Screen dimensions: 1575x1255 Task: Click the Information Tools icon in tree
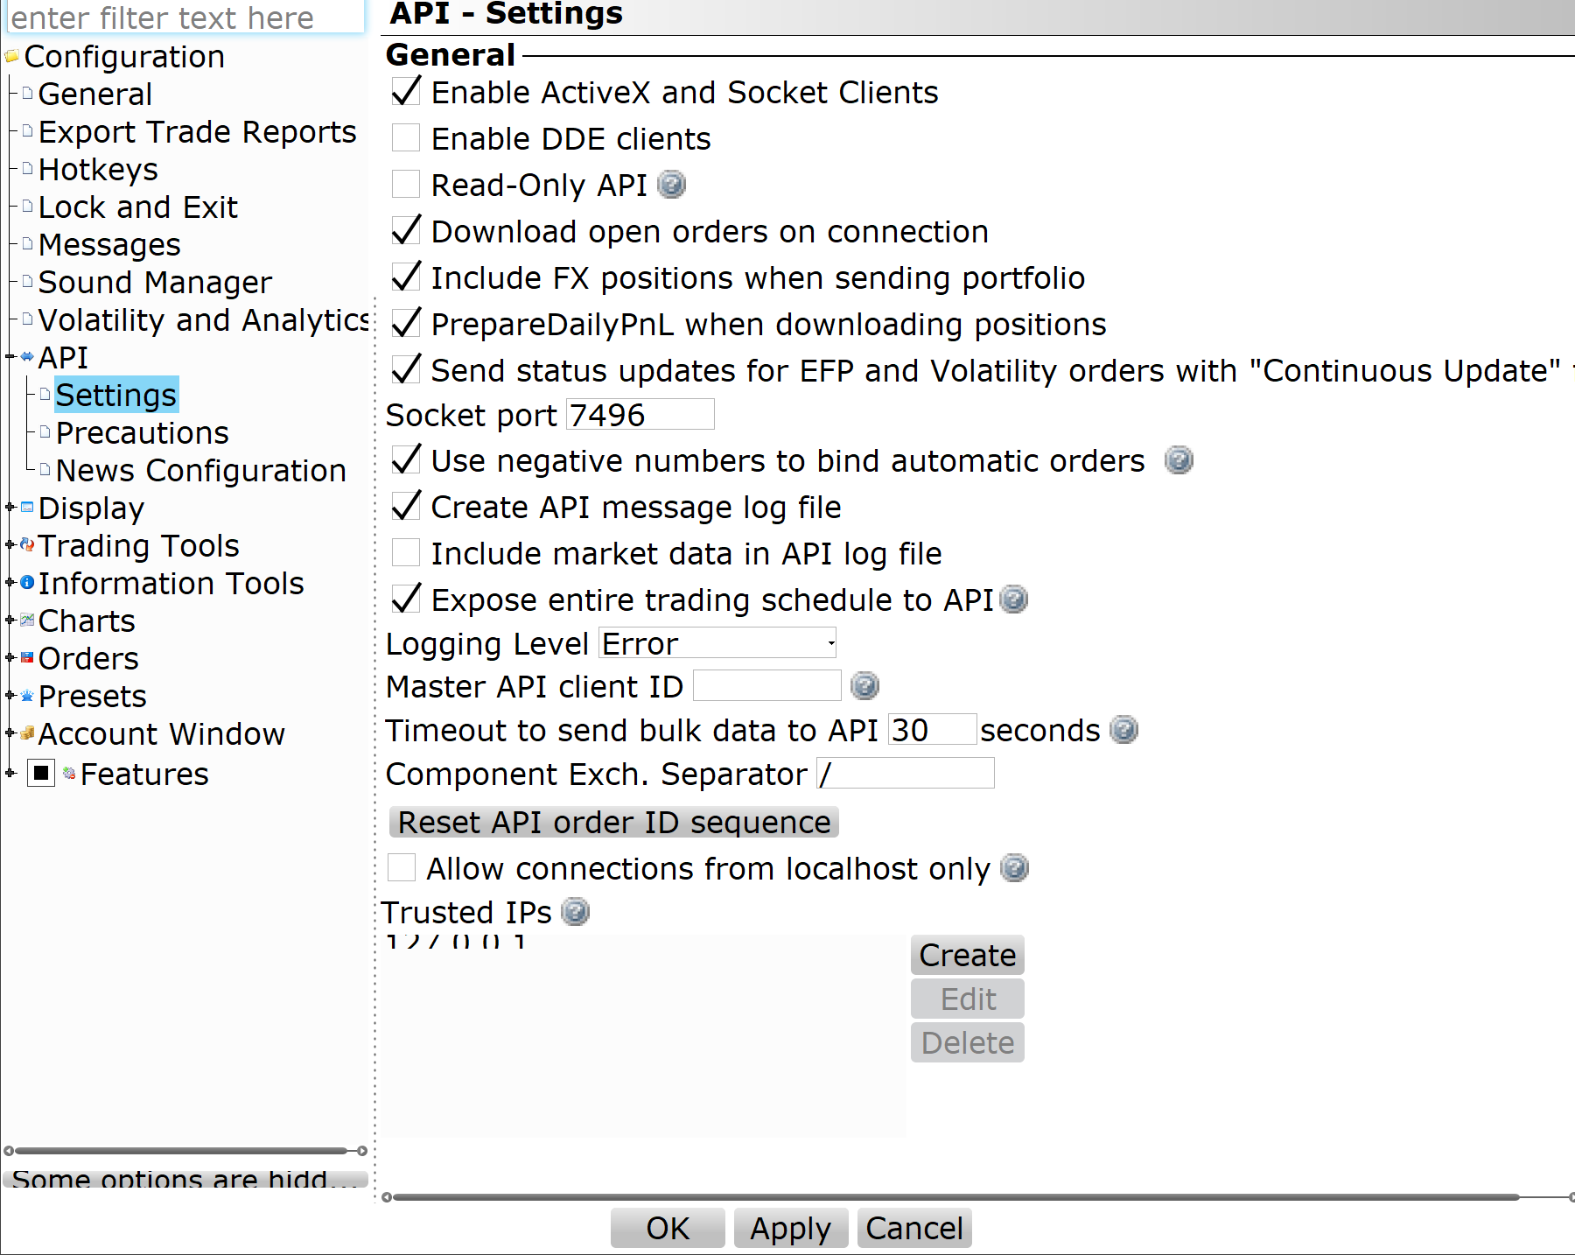27,583
